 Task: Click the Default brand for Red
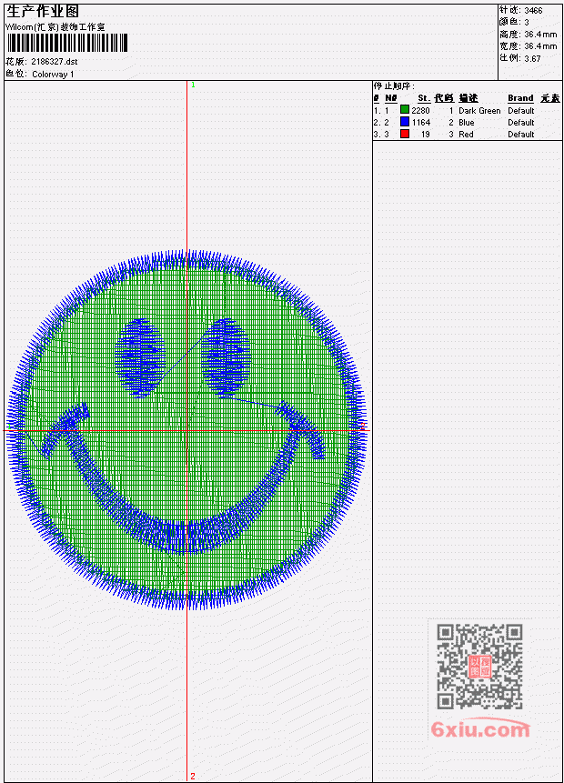[x=521, y=135]
